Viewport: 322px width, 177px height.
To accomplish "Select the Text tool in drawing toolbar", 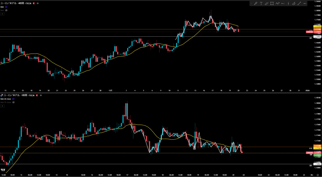I will tap(261, 3).
